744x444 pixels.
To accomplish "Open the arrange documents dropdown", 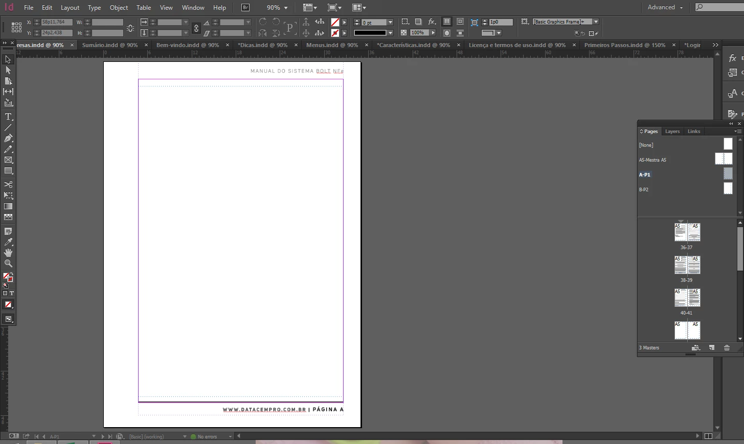I will click(359, 7).
